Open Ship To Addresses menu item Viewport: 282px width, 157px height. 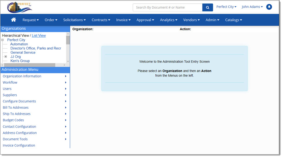point(16,114)
